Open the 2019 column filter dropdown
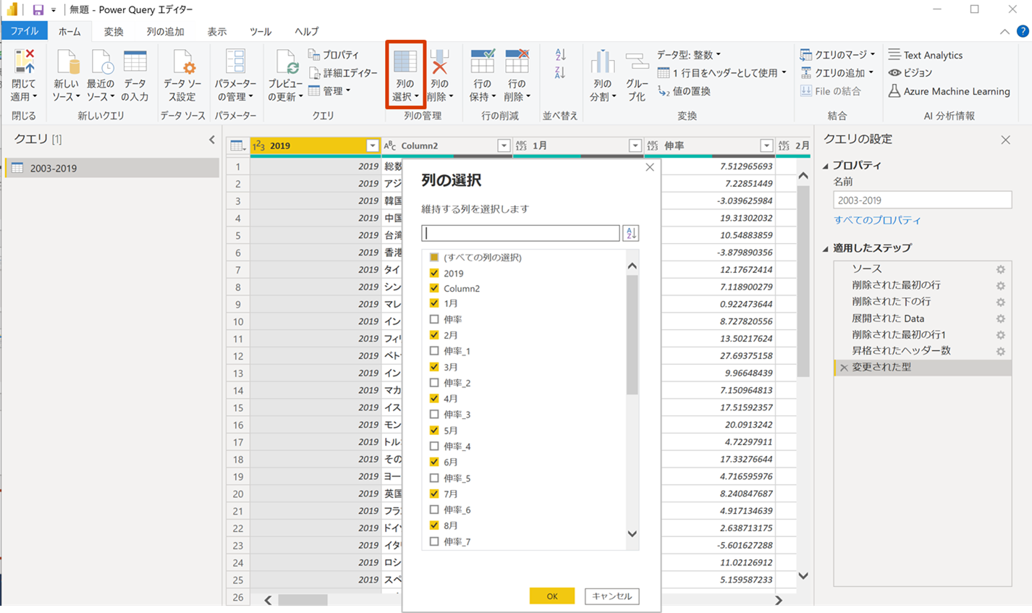The width and height of the screenshot is (1032, 613). 372,145
